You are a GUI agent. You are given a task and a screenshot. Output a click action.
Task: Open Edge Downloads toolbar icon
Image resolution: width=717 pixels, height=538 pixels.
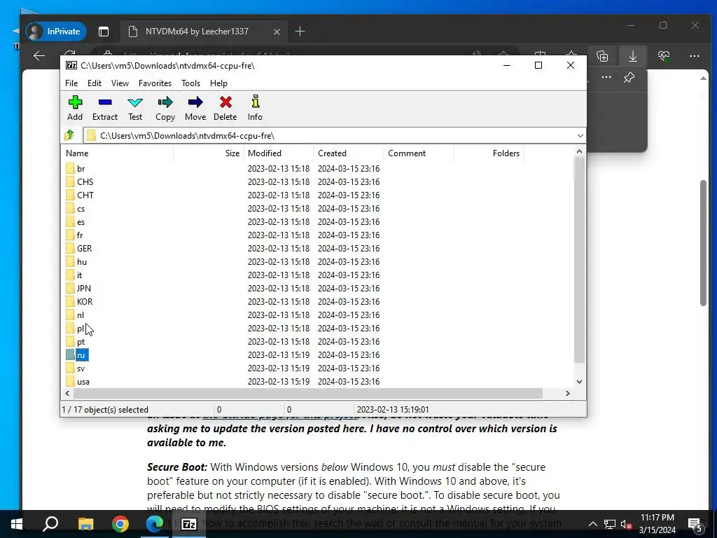tap(633, 56)
